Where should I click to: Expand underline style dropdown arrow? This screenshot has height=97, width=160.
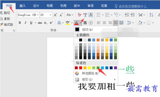(x=35, y=23)
